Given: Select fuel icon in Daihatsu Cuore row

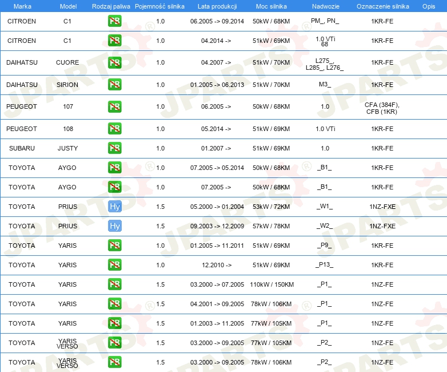Looking at the screenshot, I should click(114, 62).
